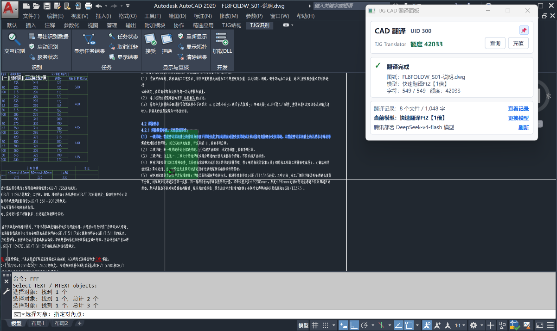
Task: Toggle Object Snap Tracking in status bar
Action: click(399, 325)
